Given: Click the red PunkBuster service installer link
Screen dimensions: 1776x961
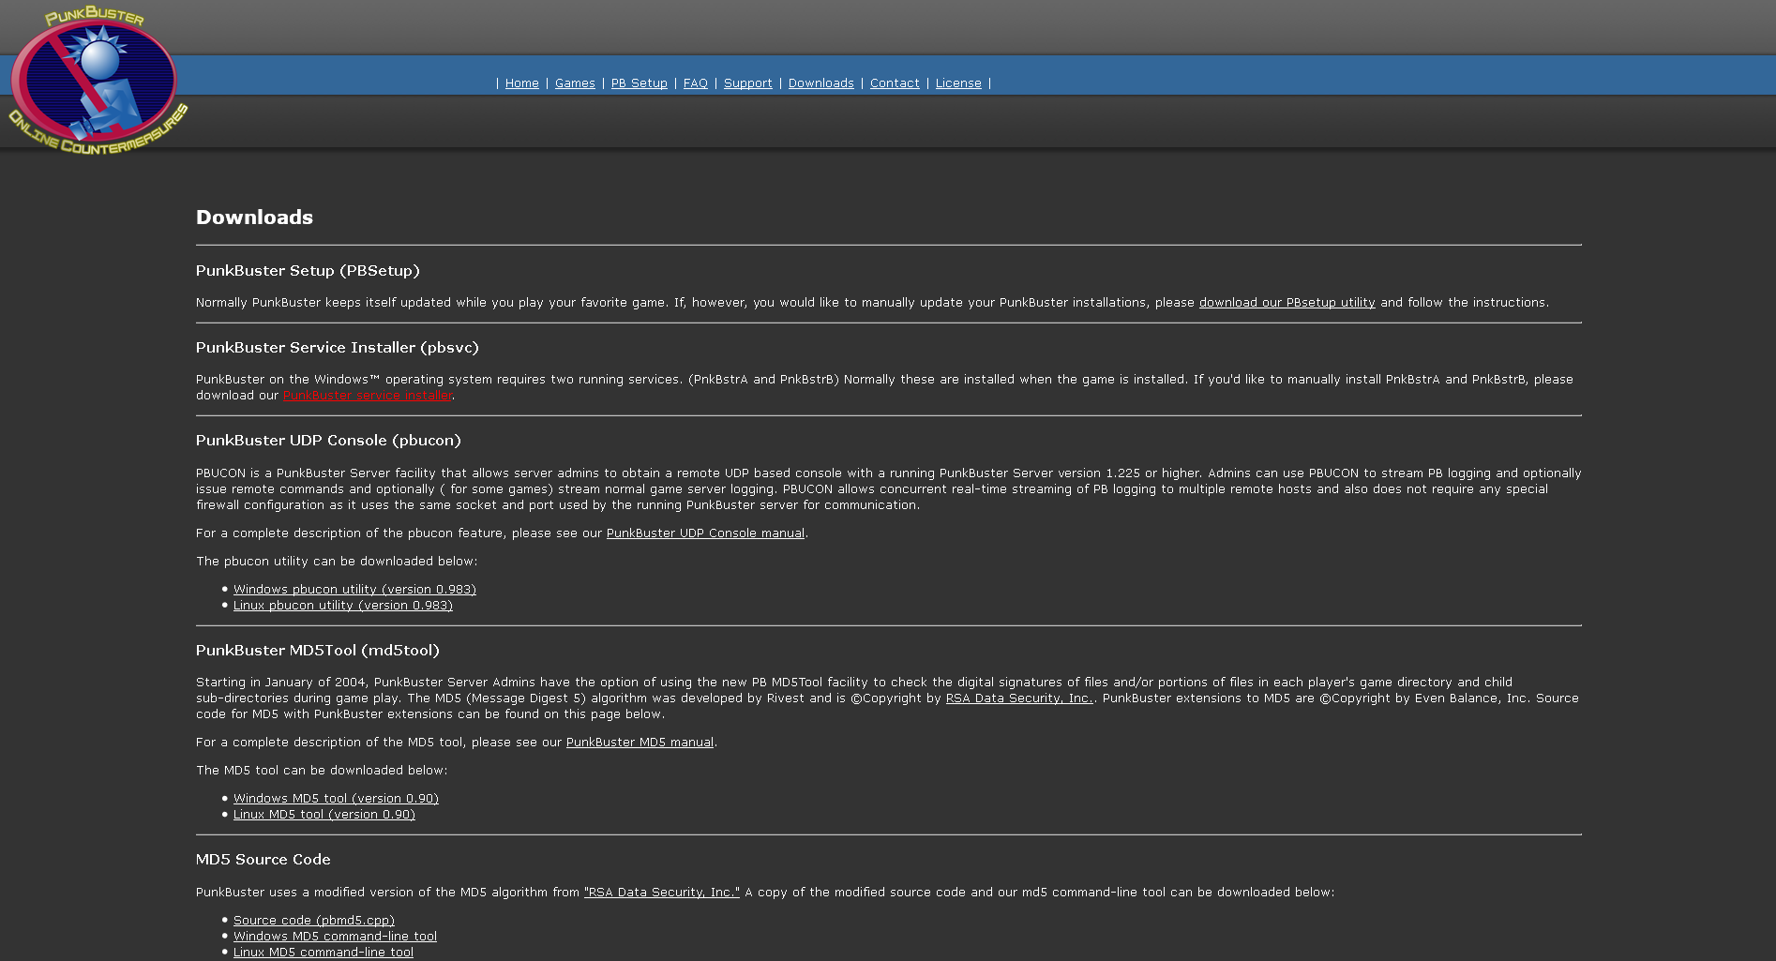Looking at the screenshot, I should click(368, 396).
